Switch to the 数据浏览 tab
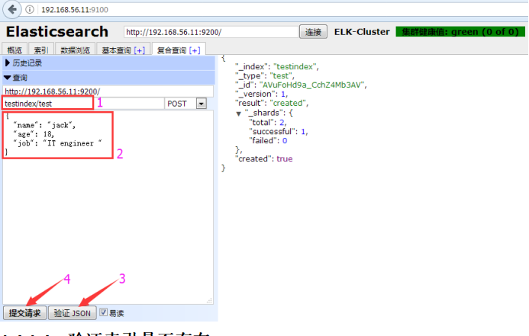 (76, 50)
